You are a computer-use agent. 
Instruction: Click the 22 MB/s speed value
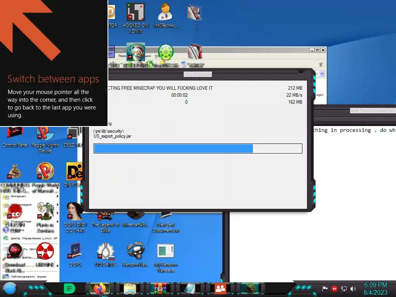coord(294,95)
